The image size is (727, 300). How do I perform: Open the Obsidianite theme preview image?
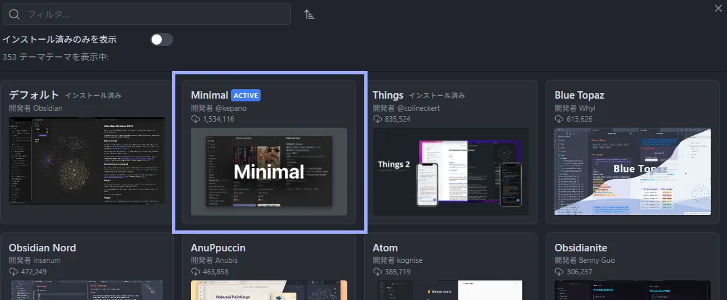pyautogui.click(x=632, y=291)
